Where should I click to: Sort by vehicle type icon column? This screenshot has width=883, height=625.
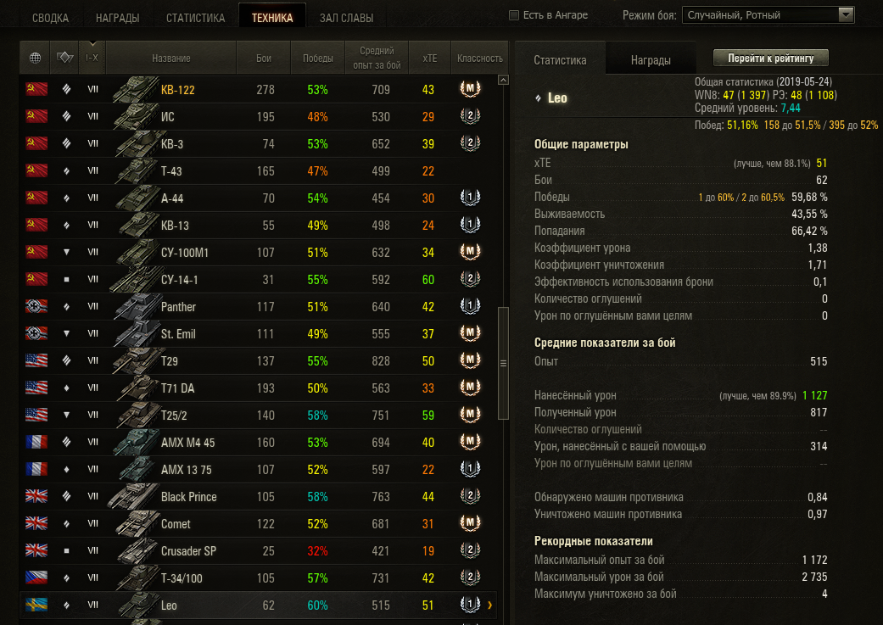[x=64, y=58]
